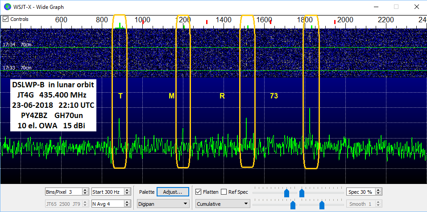The width and height of the screenshot is (427, 212).
Task: Click the lower-right slider handle
Action: tap(322, 204)
